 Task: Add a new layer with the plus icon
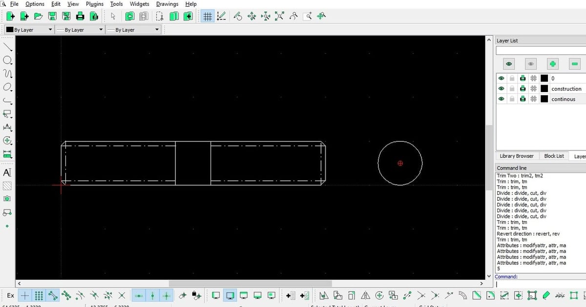click(x=552, y=63)
